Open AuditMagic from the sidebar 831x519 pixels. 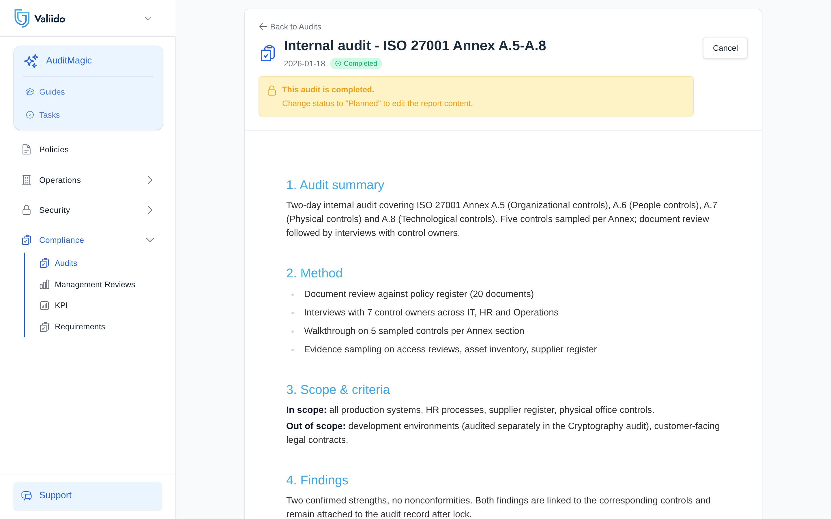(x=69, y=61)
